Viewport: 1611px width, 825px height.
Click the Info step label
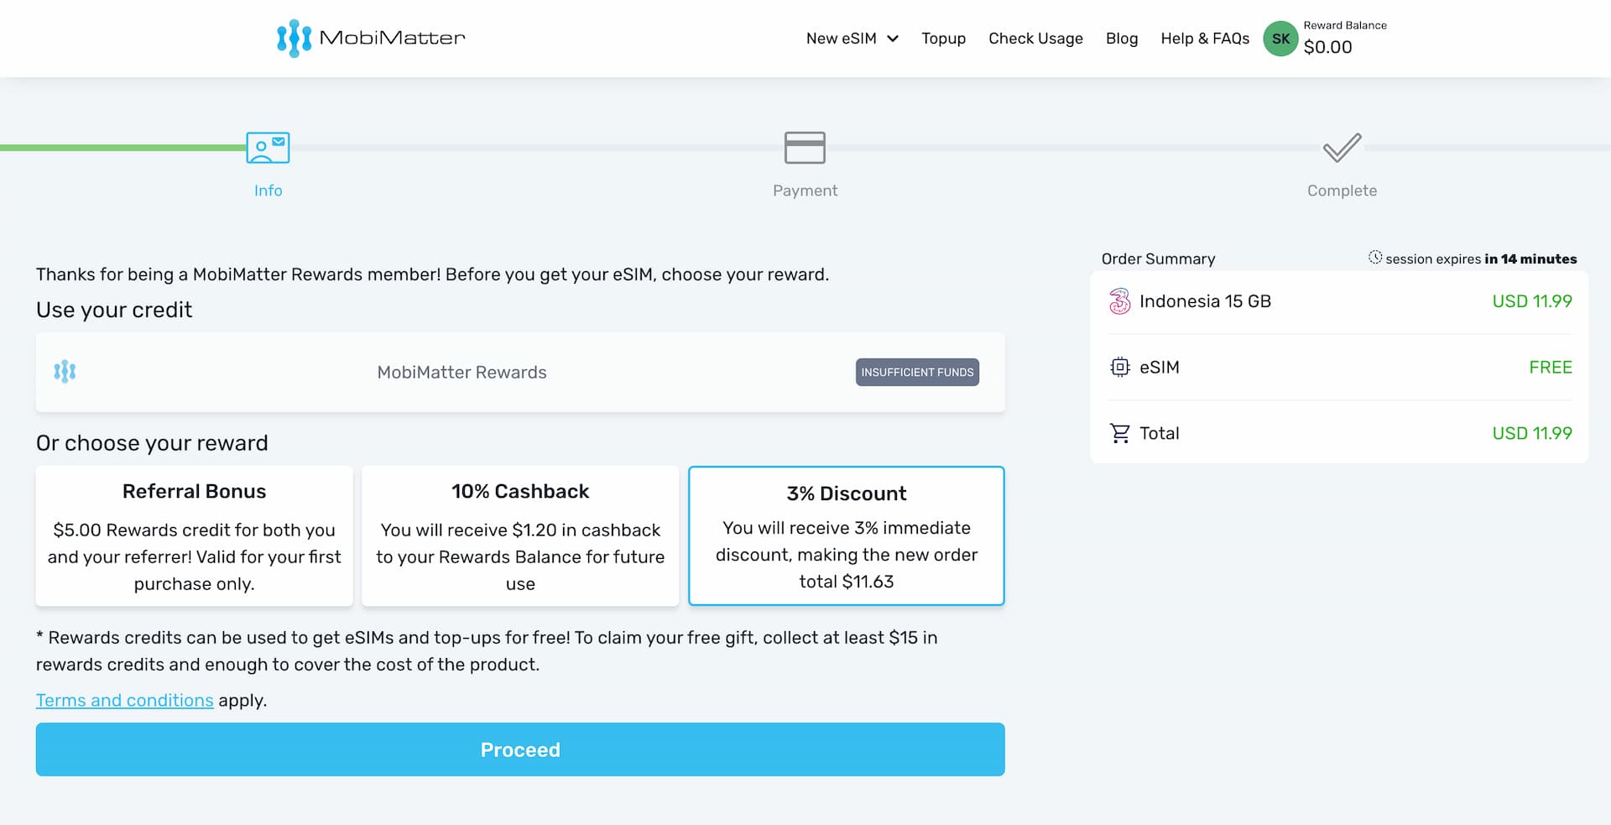[x=268, y=191]
